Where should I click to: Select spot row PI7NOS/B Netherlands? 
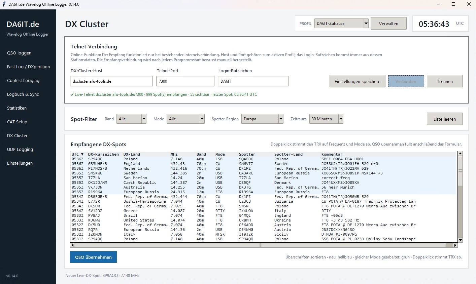[x=264, y=168]
